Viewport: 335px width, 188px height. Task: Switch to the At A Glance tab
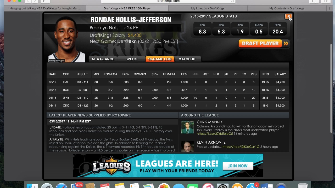point(103,59)
